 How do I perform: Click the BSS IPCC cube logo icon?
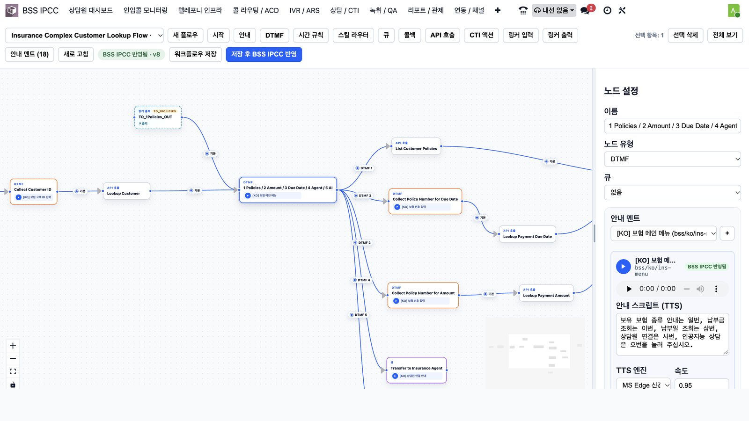click(12, 10)
